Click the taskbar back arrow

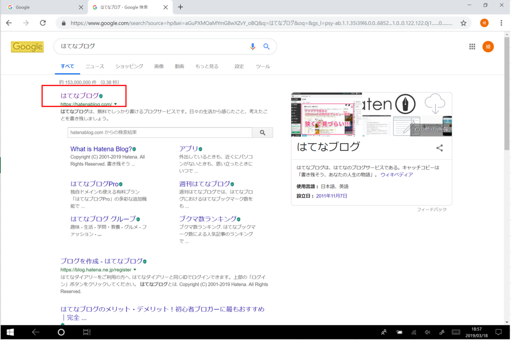(36, 332)
